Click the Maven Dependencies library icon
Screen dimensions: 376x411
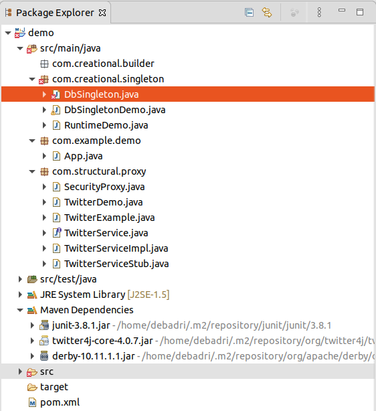click(x=32, y=311)
